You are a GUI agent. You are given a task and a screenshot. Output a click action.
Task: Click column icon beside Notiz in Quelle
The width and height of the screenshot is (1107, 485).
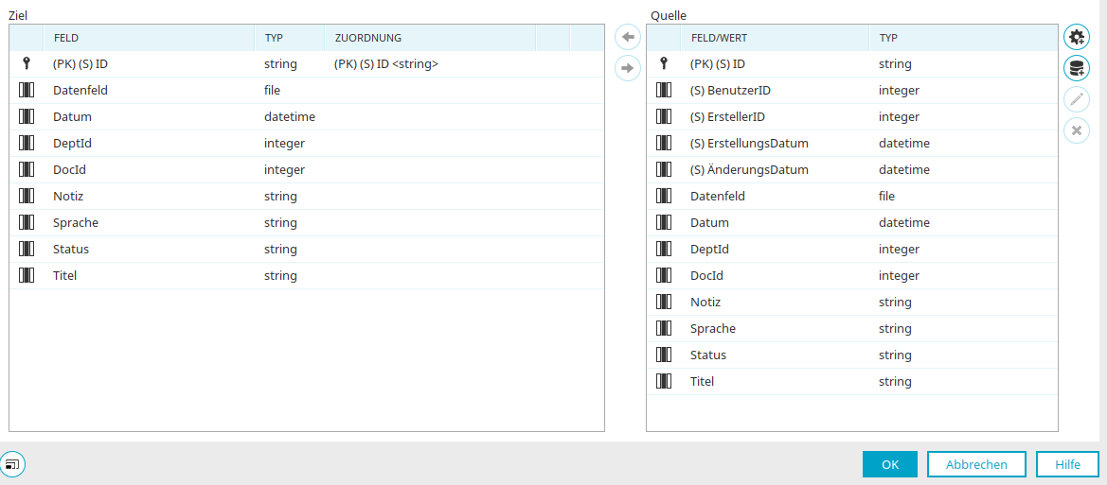click(664, 302)
